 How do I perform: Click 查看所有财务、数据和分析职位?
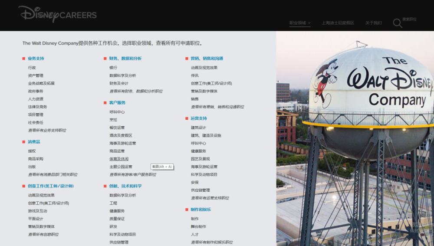tap(136, 91)
